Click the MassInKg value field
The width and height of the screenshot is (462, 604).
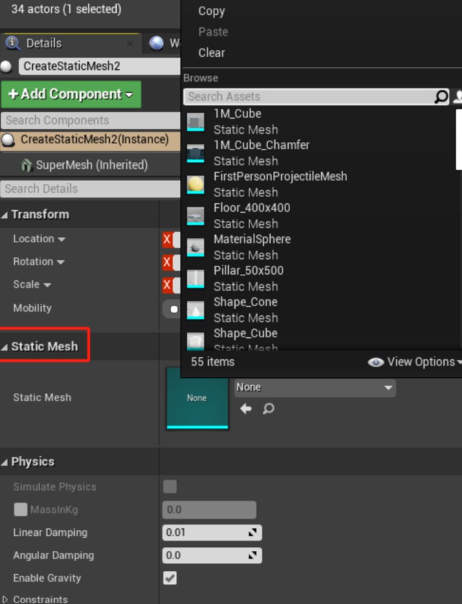[209, 510]
